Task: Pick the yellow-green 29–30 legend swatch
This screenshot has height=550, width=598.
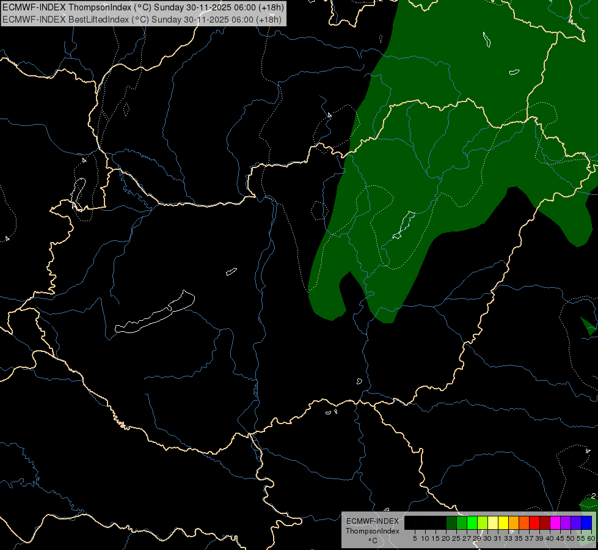Action: (483, 523)
